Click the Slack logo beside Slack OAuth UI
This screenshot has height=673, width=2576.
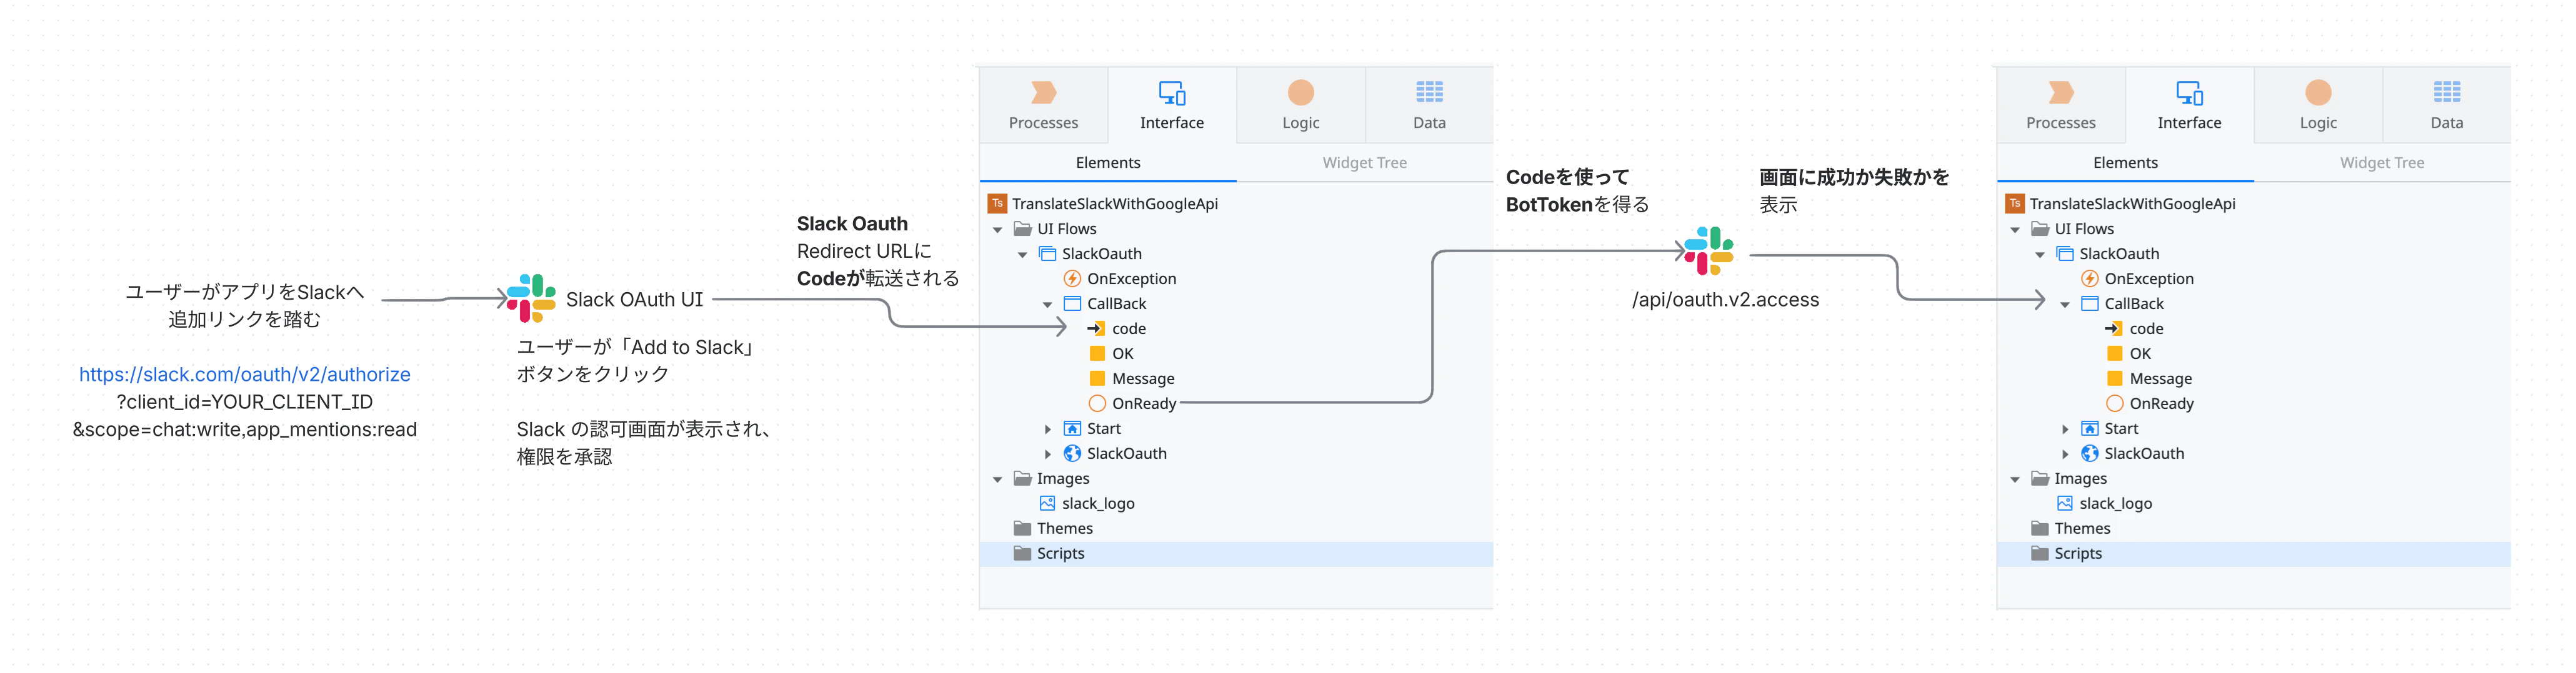coord(531,298)
